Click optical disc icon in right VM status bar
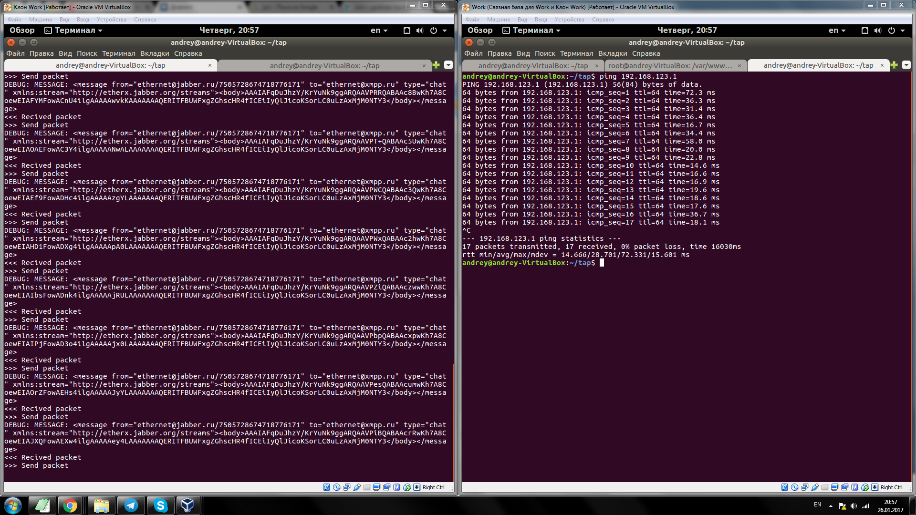916x515 pixels. pos(795,487)
